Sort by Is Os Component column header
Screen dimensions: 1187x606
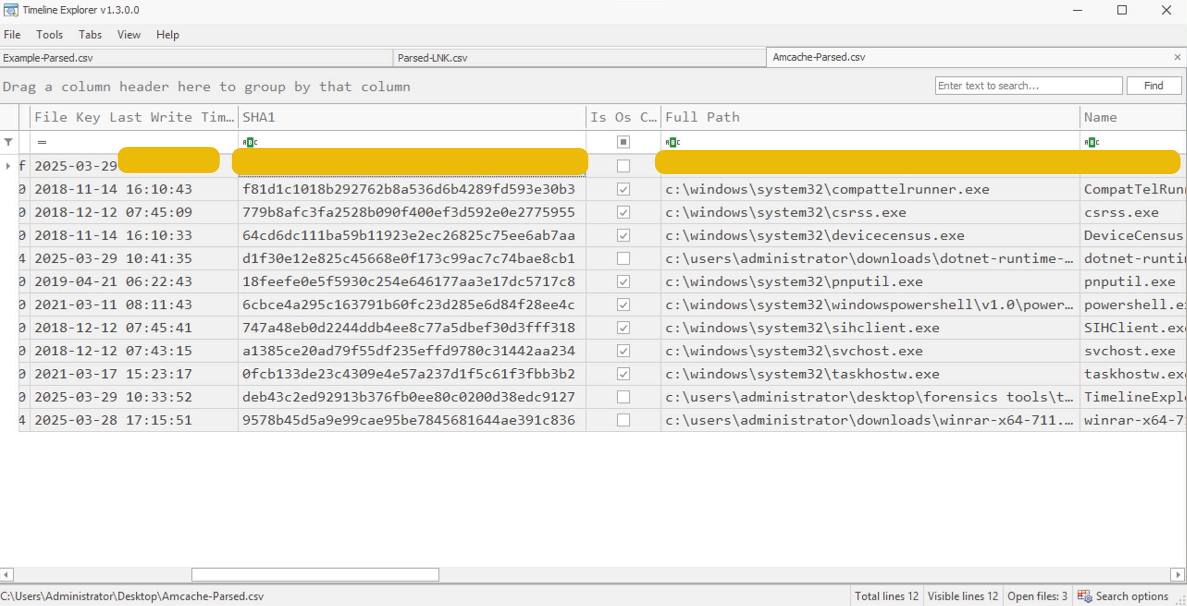click(623, 117)
